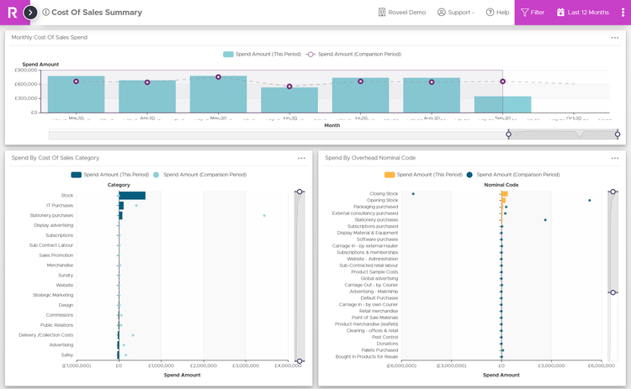Open the Support dropdown menu
This screenshot has height=389, width=631.
coord(456,13)
